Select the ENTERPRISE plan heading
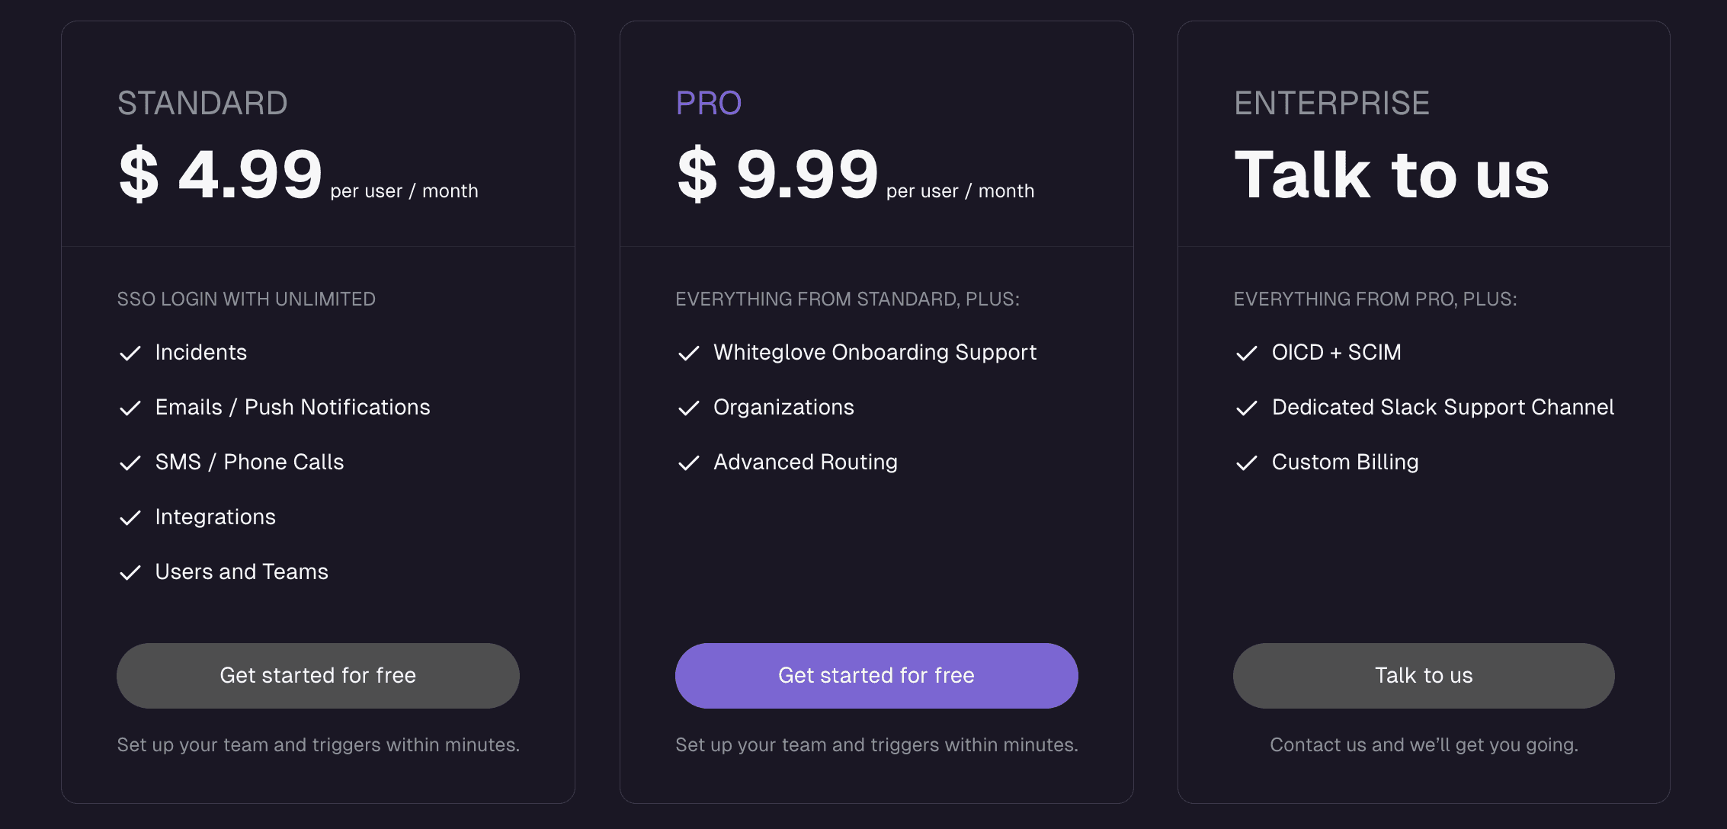 1331,103
